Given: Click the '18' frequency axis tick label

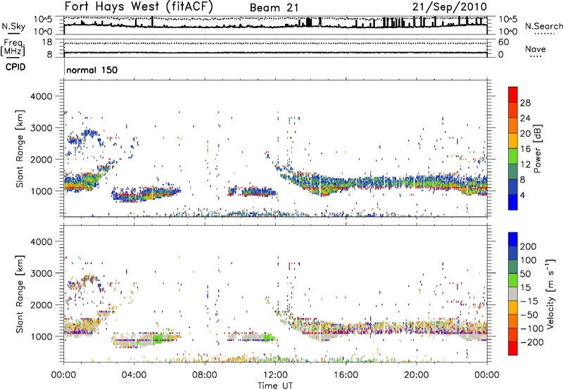Looking at the screenshot, I should tap(47, 42).
